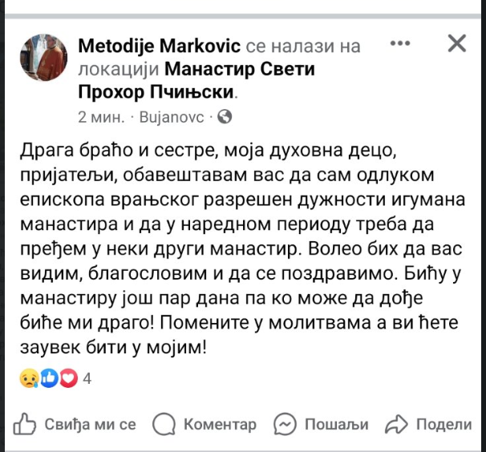The image size is (486, 452).
Task: Open Metodije Markovic's profile picture
Action: (x=43, y=58)
